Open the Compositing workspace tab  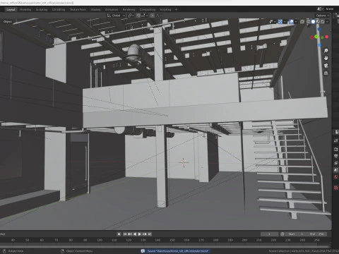pos(148,9)
